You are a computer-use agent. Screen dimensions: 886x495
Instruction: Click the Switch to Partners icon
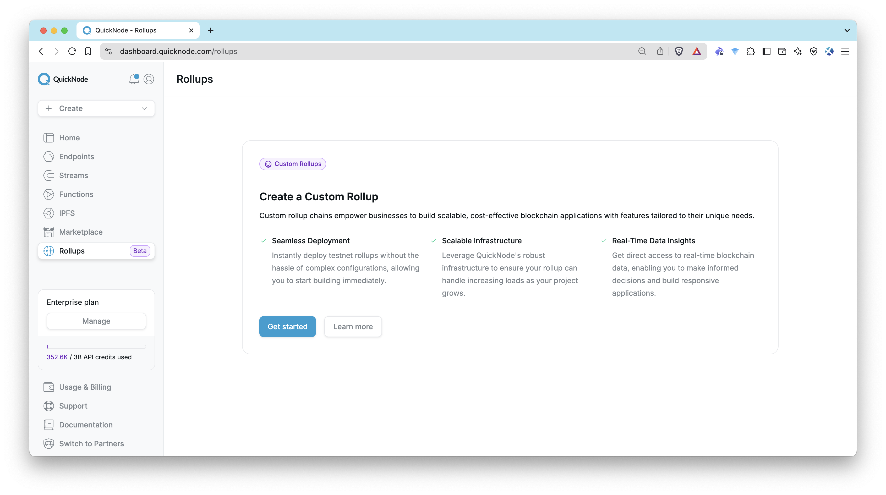[x=48, y=444]
